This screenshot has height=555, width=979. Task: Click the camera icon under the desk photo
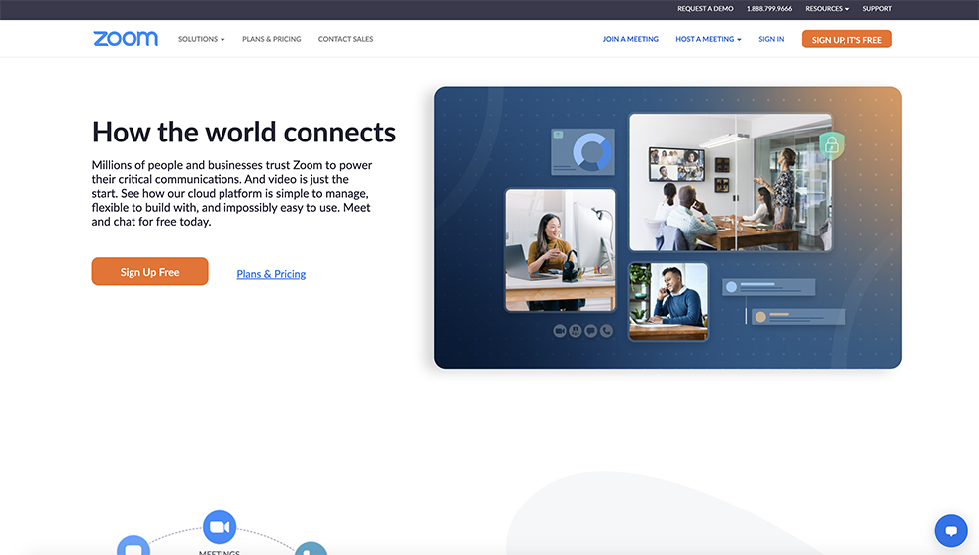tap(560, 331)
